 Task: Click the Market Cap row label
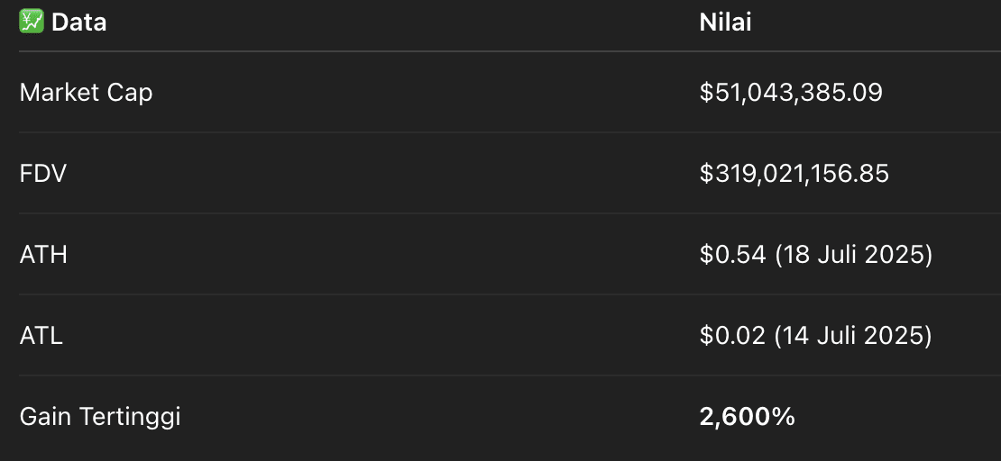click(x=87, y=93)
